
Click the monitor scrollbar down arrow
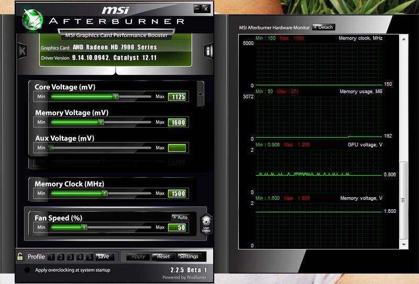[404, 244]
